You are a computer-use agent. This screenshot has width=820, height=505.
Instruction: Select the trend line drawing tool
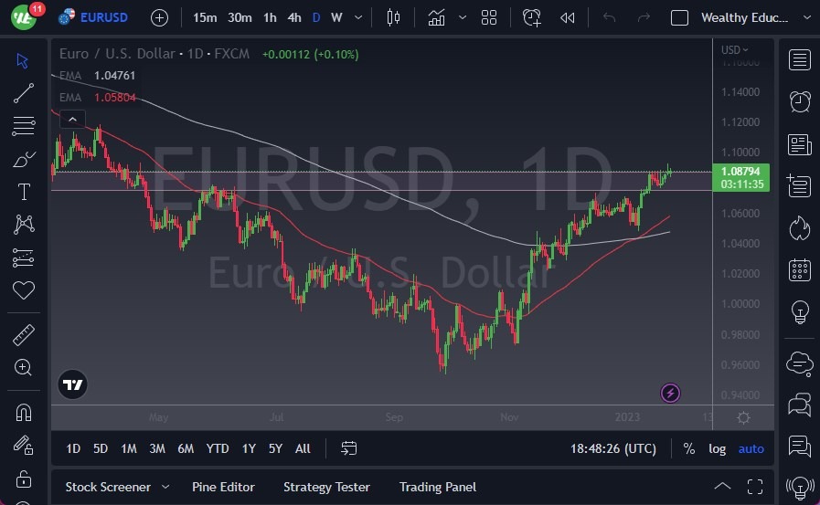24,93
